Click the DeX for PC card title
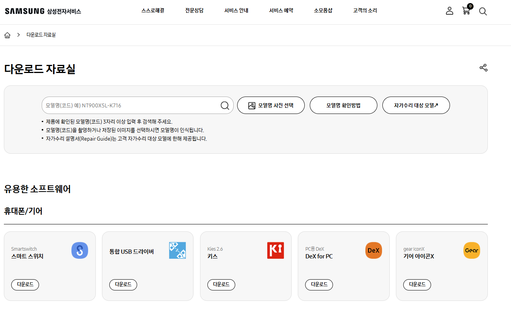The width and height of the screenshot is (511, 314). [319, 256]
